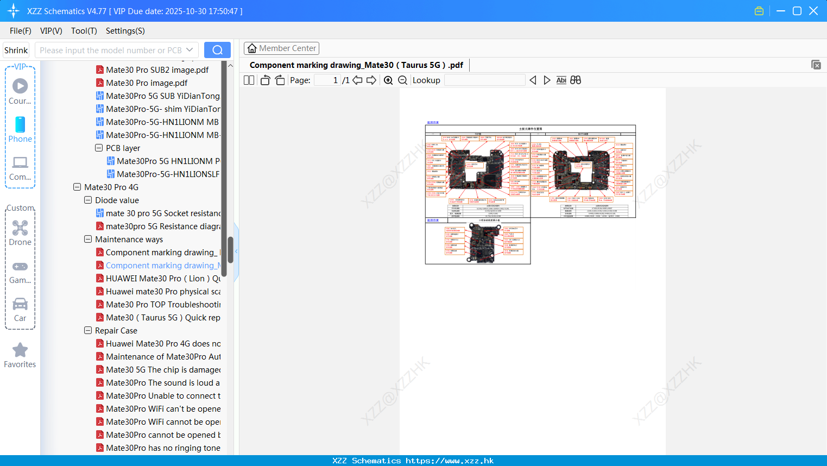Find previous lookup result triangle

coord(533,80)
